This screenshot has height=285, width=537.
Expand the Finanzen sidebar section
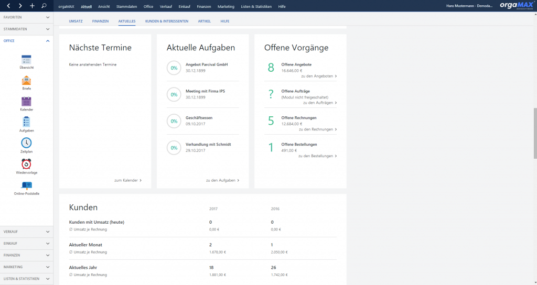tap(26, 255)
